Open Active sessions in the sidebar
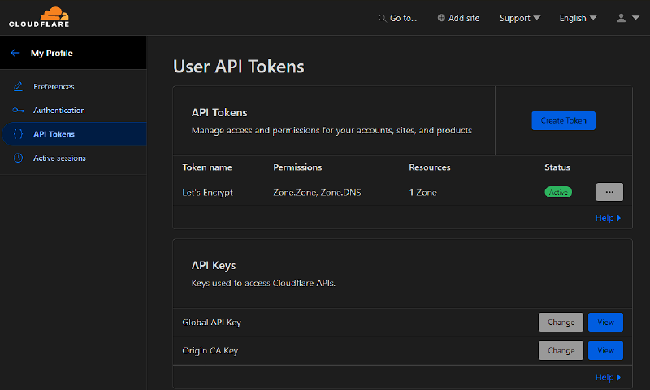This screenshot has height=390, width=650. 59,158
